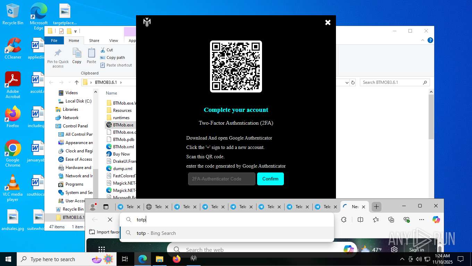Open Edge Browser essentials heart icon

click(x=406, y=220)
